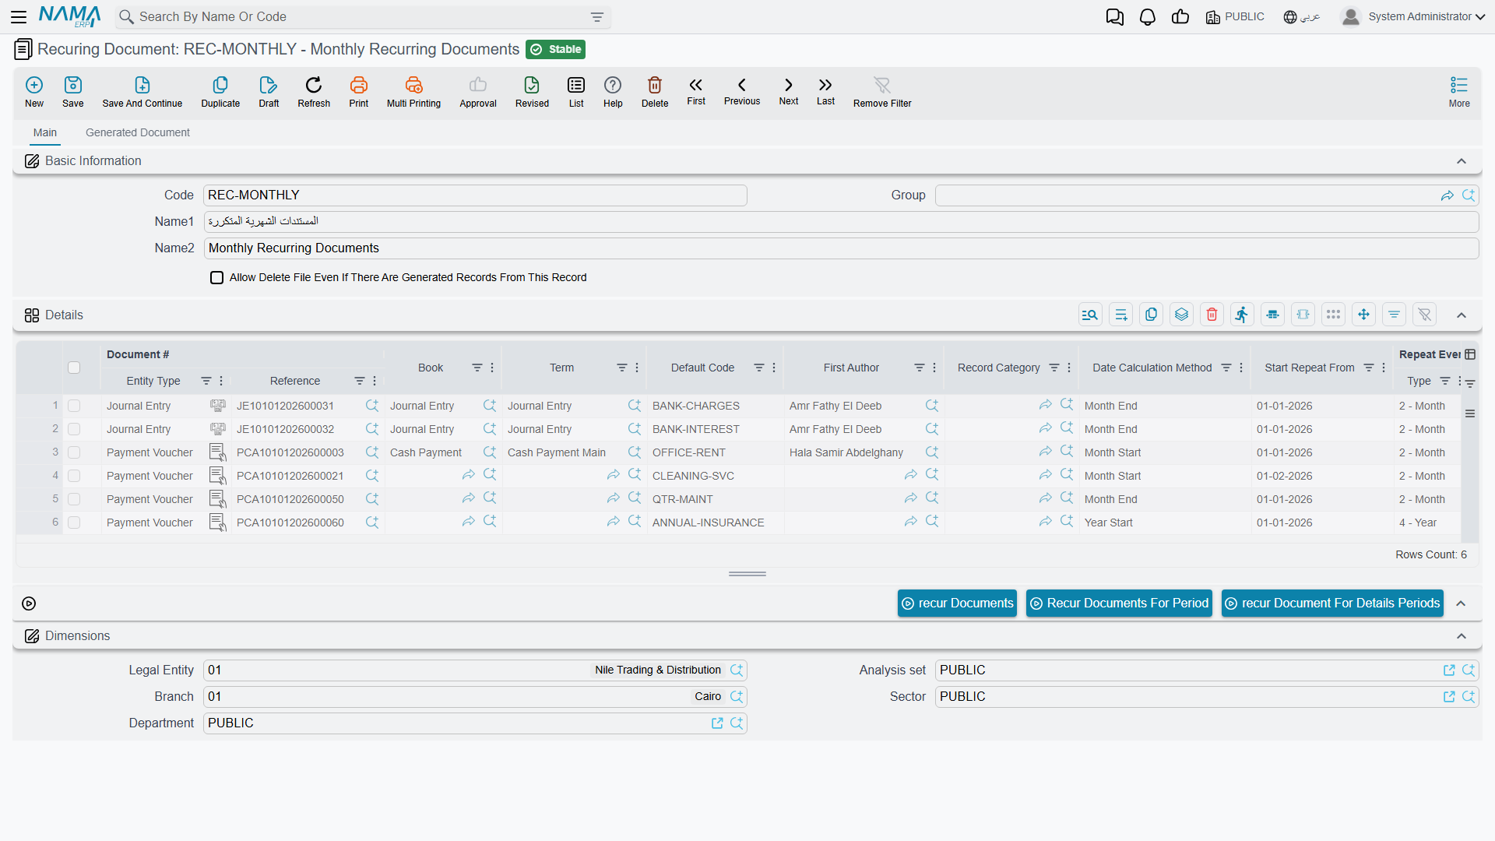Click the Details copy rows icon
The width and height of the screenshot is (1495, 841).
click(1151, 315)
